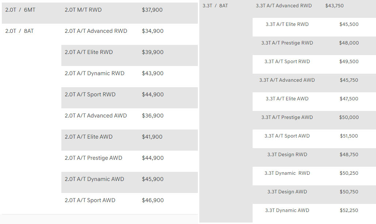Select the 2.0T A/T Prestige AWD trim
This screenshot has width=376, height=224.
point(93,158)
